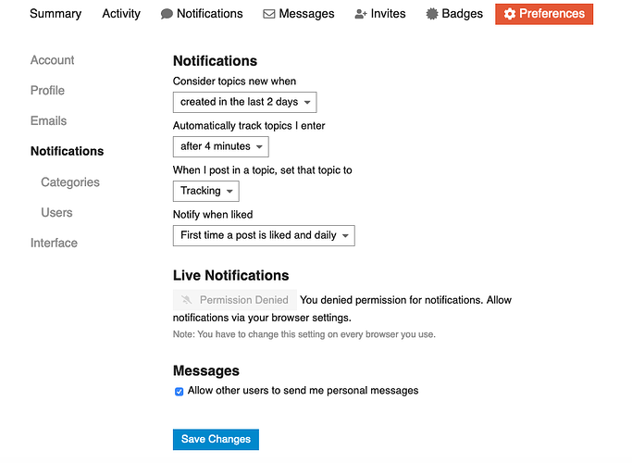Screen dimensions: 632x463
Task: Select Emails in the sidebar
Action: [x=49, y=120]
